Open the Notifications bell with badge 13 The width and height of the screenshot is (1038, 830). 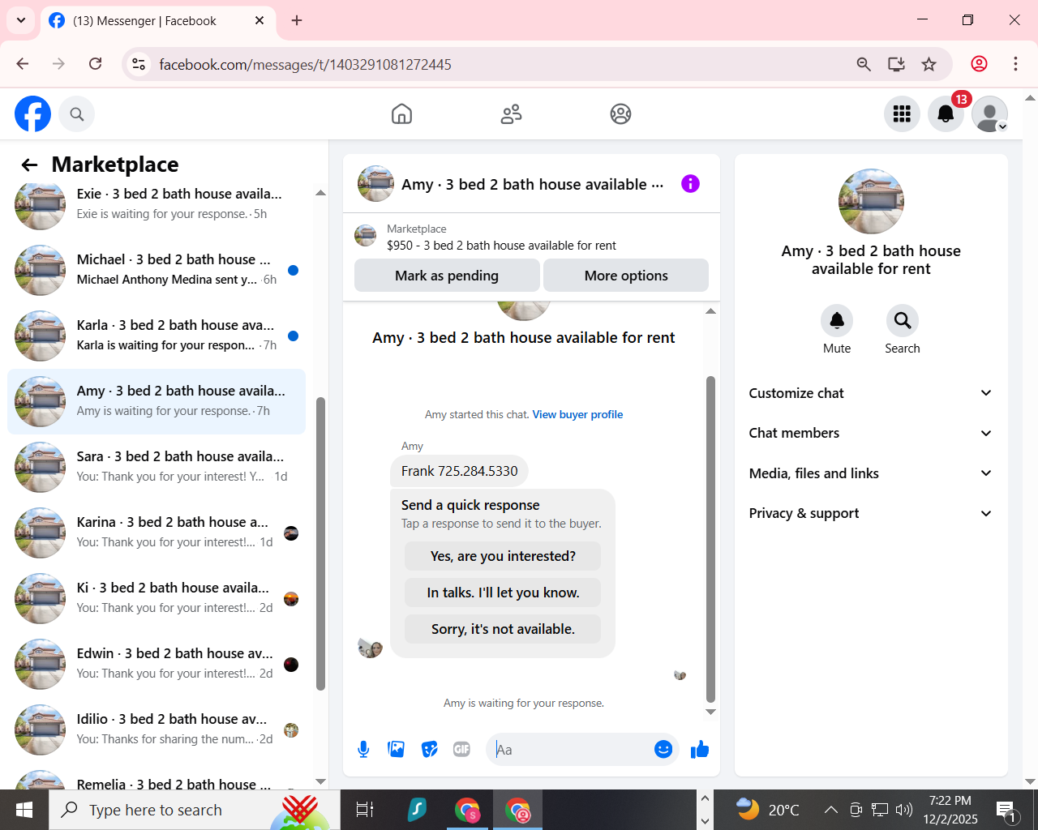(x=946, y=114)
